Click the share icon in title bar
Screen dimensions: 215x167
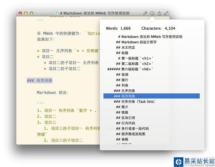(x=159, y=13)
